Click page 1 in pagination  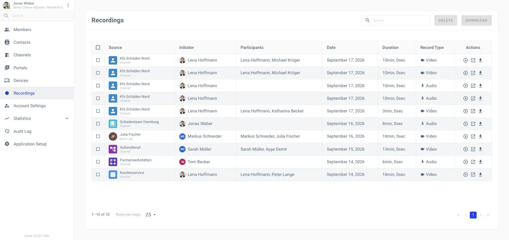pyautogui.click(x=473, y=215)
